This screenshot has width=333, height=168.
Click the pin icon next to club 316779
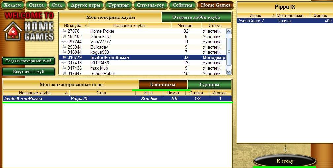pyautogui.click(x=64, y=57)
